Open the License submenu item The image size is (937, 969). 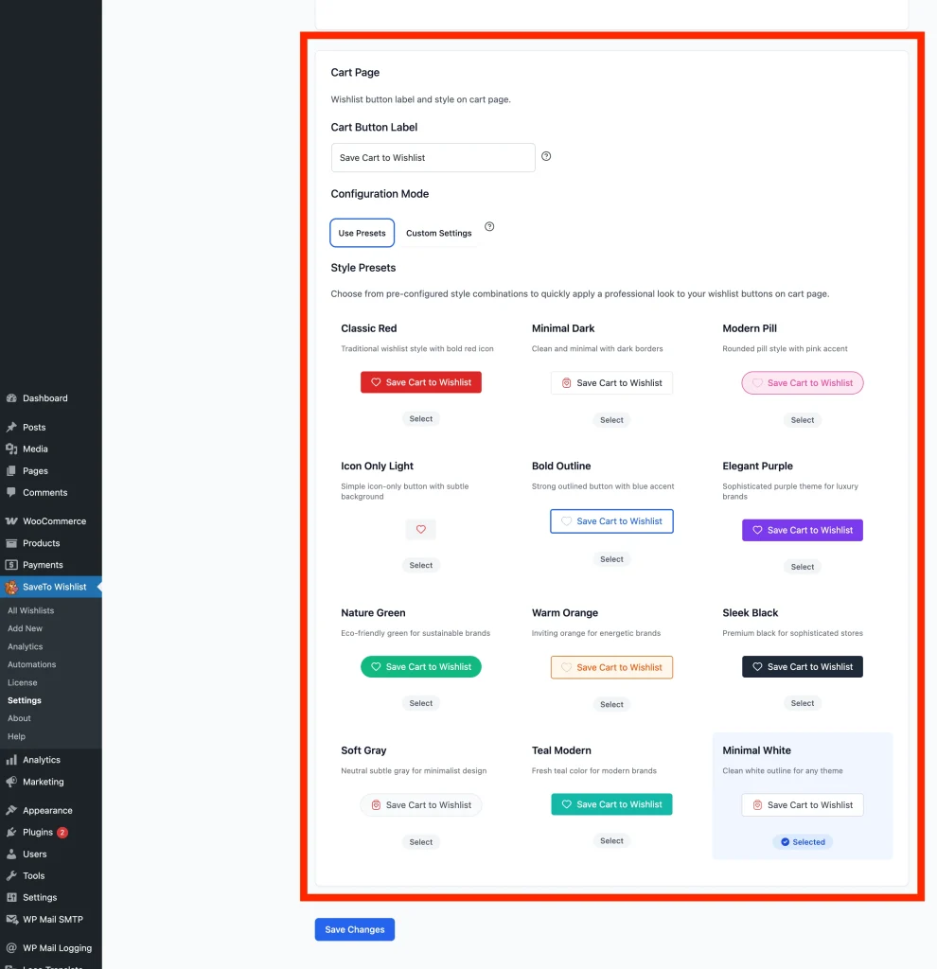23,683
